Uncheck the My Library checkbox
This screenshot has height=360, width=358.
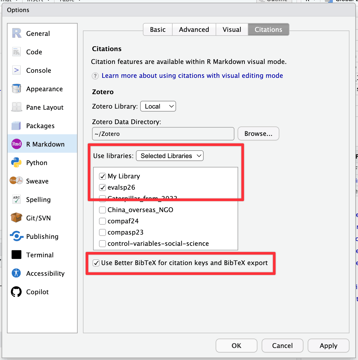pos(102,176)
